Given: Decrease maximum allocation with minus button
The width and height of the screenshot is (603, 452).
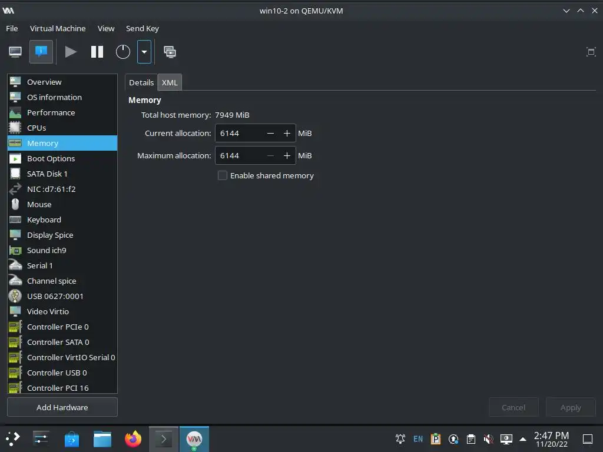Looking at the screenshot, I should 270,155.
